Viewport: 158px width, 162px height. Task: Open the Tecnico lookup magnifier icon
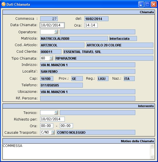[56, 113]
